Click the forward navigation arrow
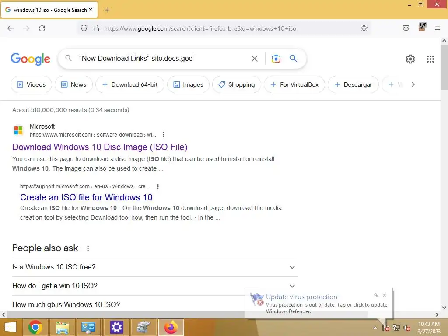Viewport: 448px width, 336px height. [x=26, y=28]
